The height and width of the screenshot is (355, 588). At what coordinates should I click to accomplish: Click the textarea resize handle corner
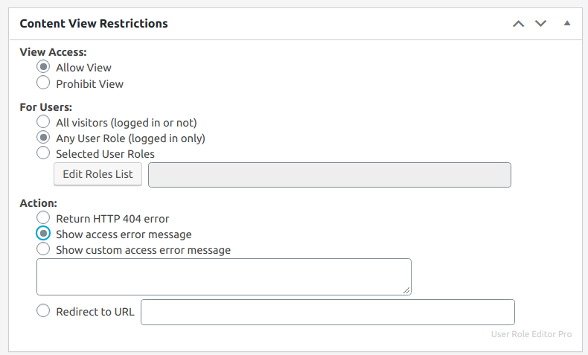pos(406,290)
